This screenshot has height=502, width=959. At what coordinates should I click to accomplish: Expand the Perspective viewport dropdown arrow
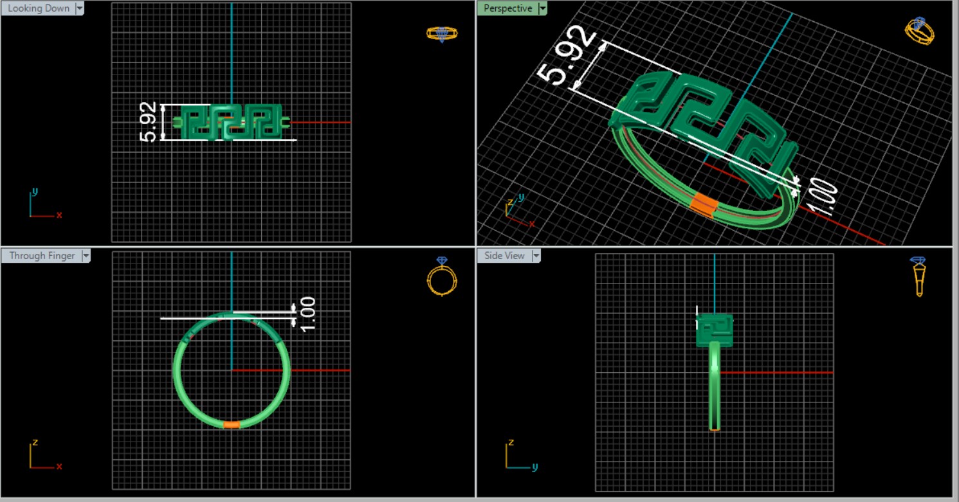tap(543, 8)
